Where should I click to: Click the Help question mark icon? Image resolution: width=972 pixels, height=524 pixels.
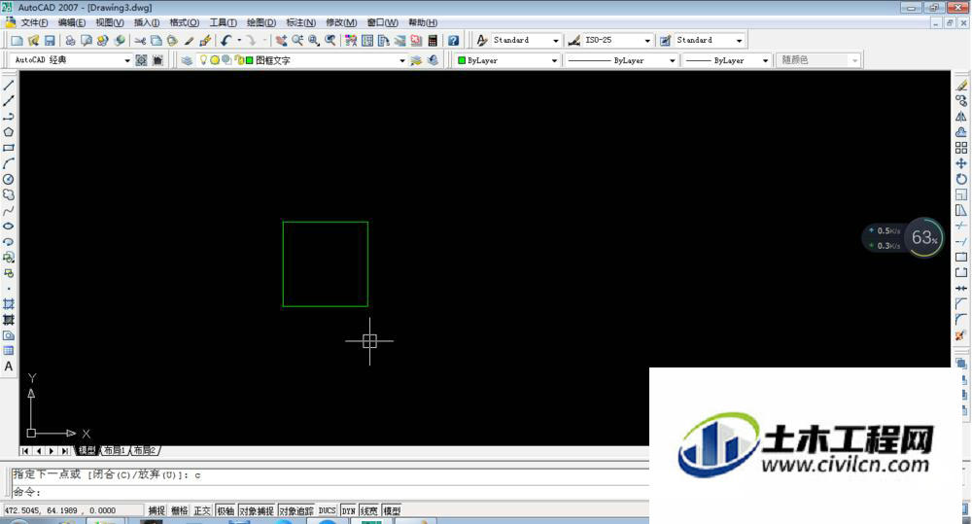click(454, 40)
